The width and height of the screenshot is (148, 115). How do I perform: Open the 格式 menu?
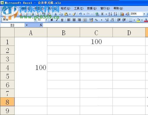click(65, 8)
